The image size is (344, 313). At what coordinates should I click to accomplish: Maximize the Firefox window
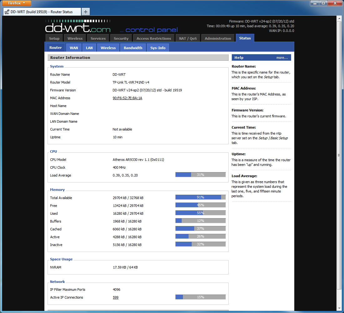(x=323, y=3)
